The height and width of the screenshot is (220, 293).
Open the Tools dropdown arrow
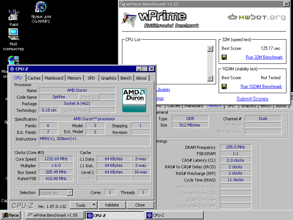coord(94,205)
